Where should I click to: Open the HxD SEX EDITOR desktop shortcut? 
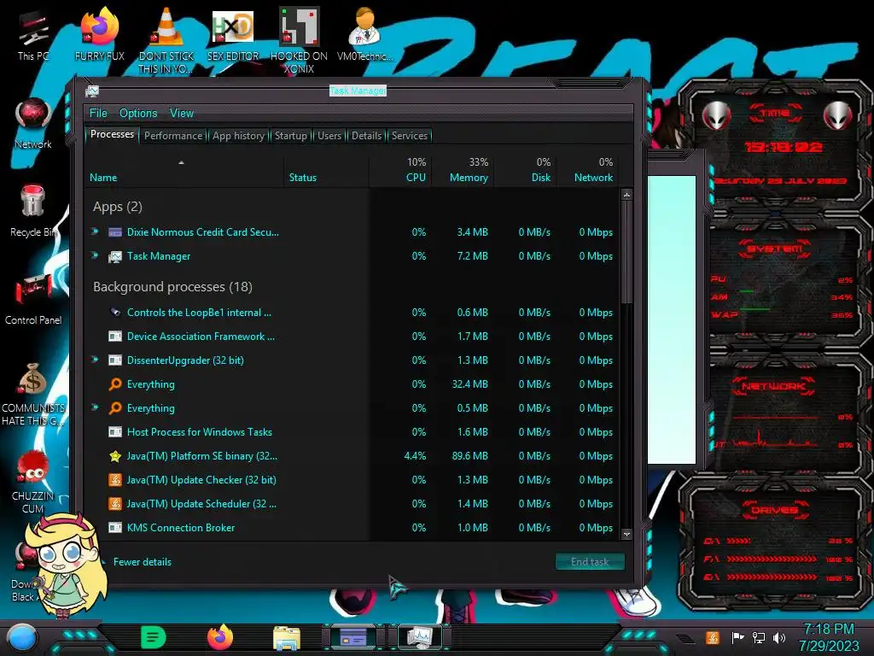click(233, 34)
